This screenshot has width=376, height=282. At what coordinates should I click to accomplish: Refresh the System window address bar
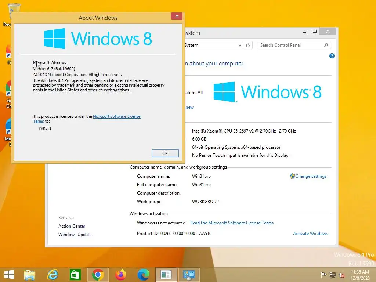[248, 45]
